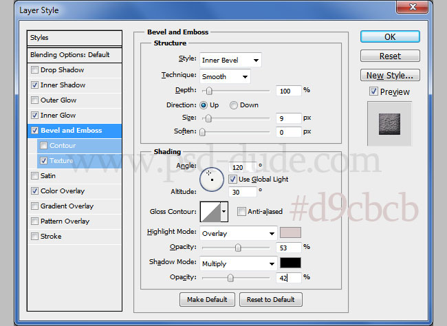Uncheck the Inner Shadow checkbox

[34, 85]
